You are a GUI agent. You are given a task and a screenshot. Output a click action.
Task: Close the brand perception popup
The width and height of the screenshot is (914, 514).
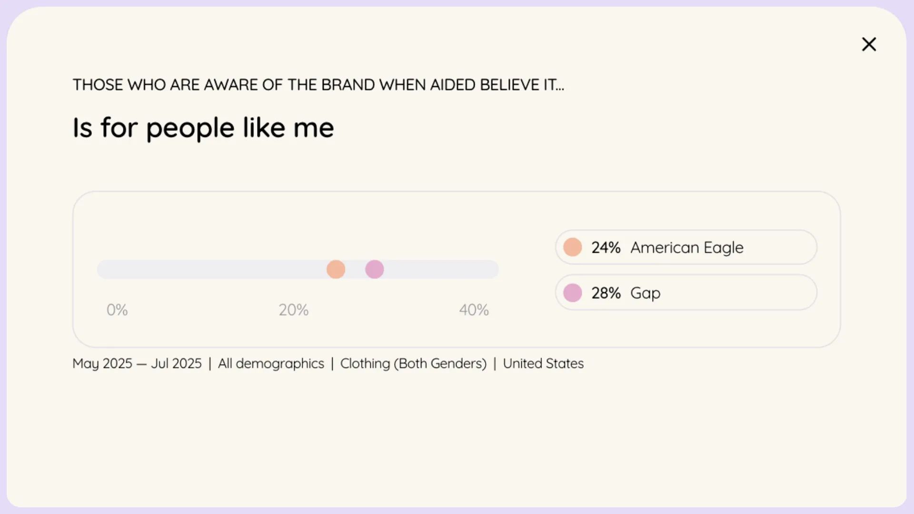869,44
